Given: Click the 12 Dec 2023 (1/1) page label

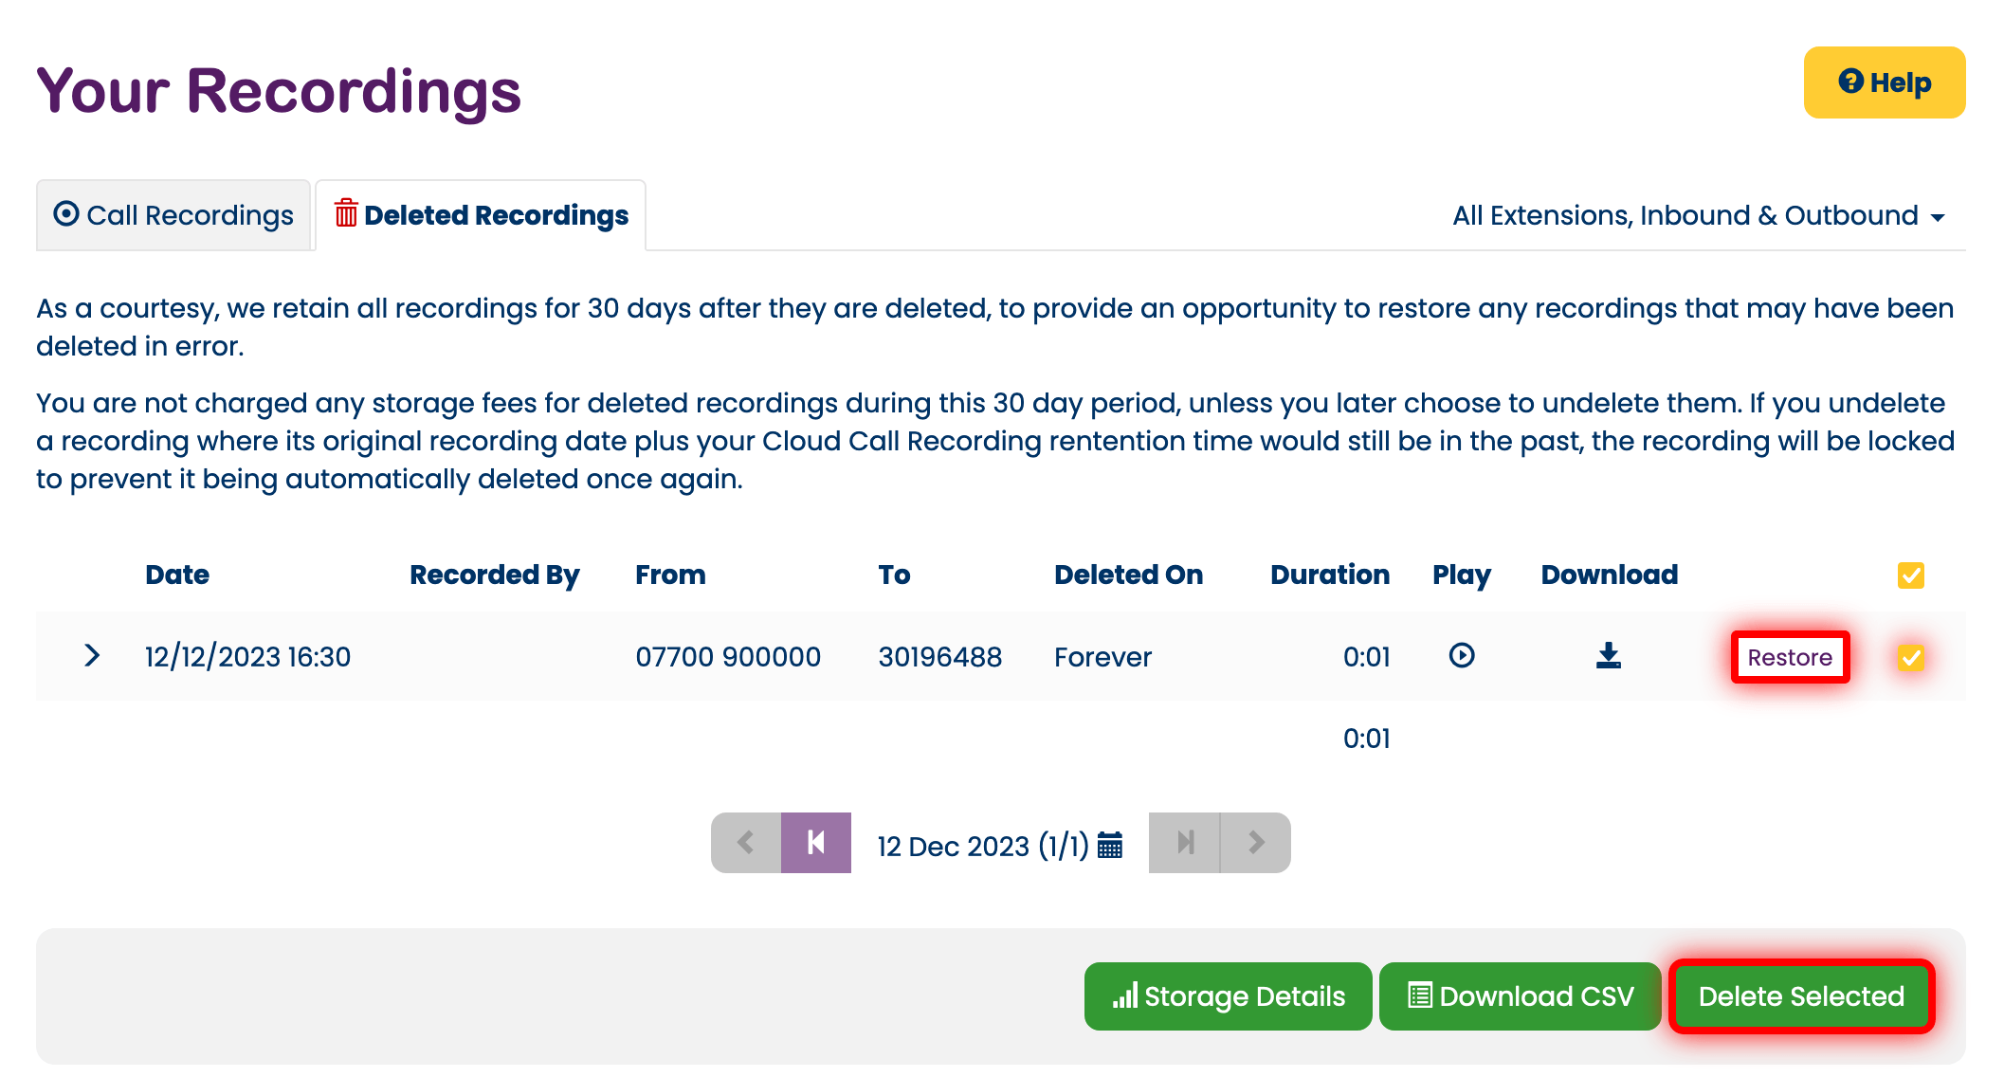Looking at the screenshot, I should tap(983, 846).
